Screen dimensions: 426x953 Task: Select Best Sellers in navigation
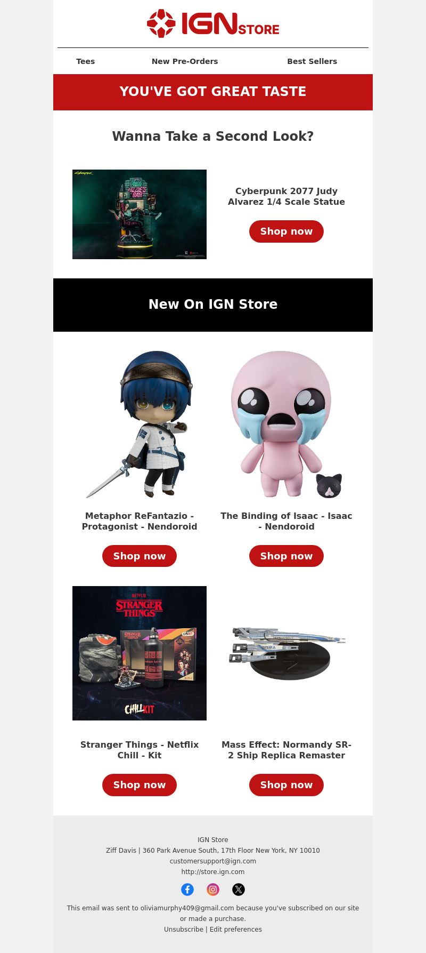tap(312, 61)
